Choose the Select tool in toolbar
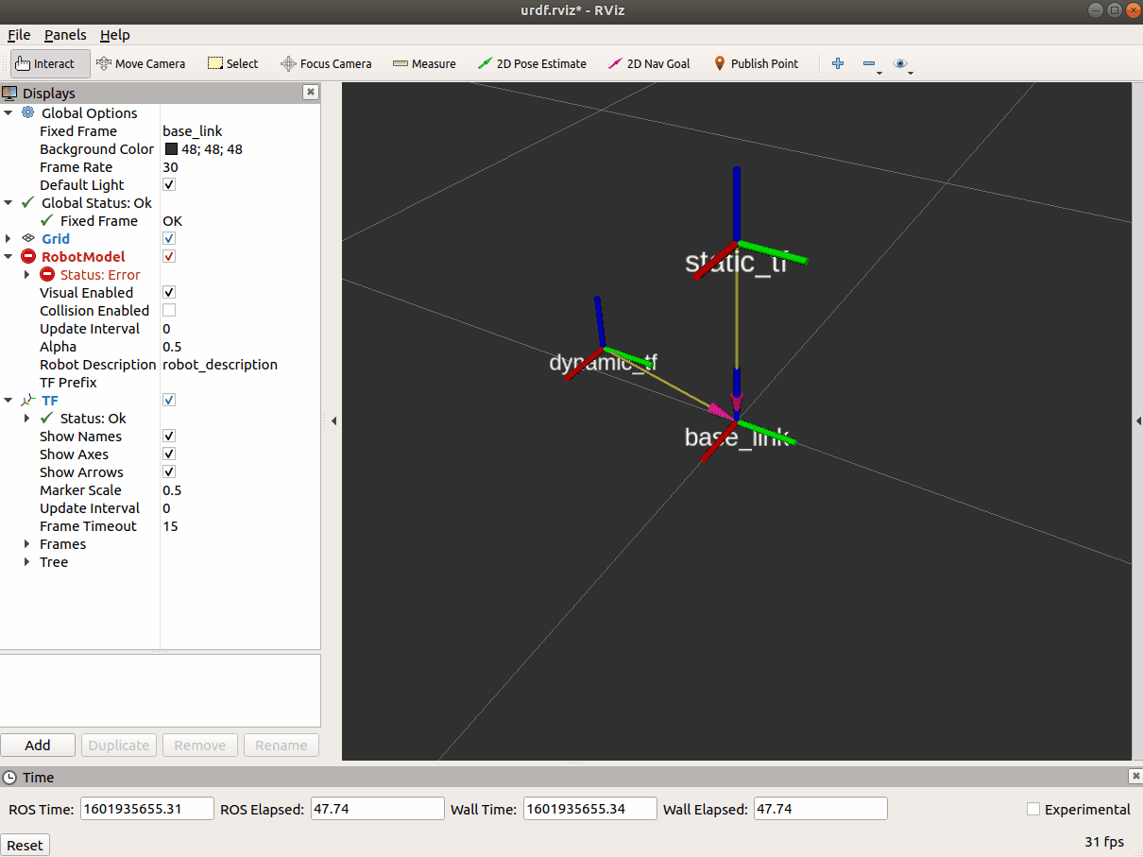Viewport: 1143px width, 857px height. pyautogui.click(x=232, y=64)
